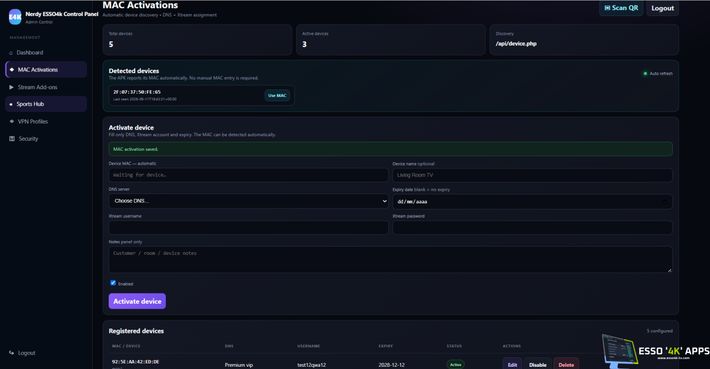710x369 pixels.
Task: Click the '5 configured' count
Action: [x=660, y=331]
